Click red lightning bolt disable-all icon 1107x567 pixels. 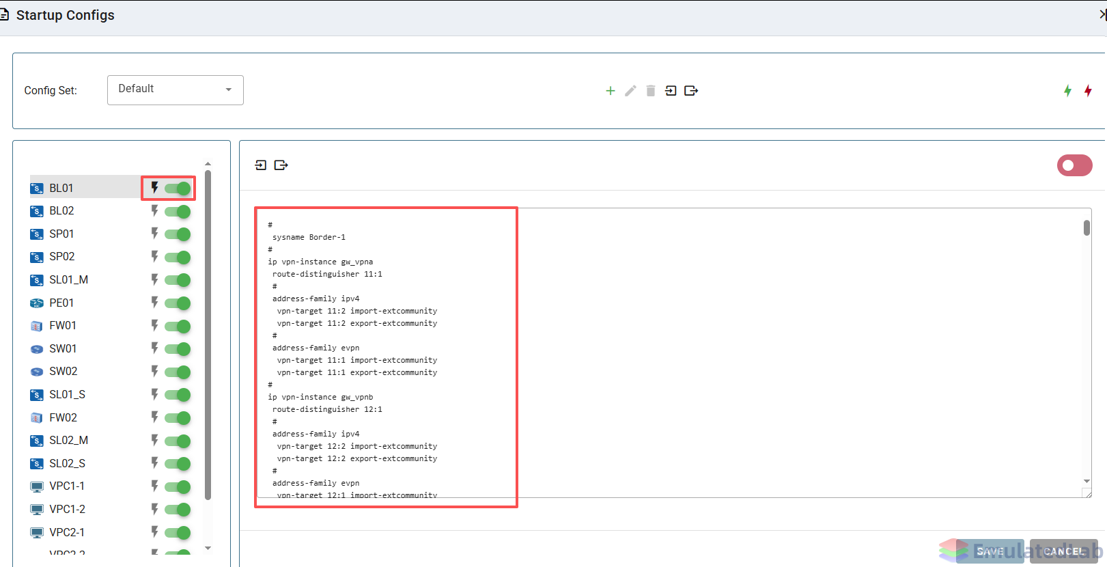tap(1089, 91)
